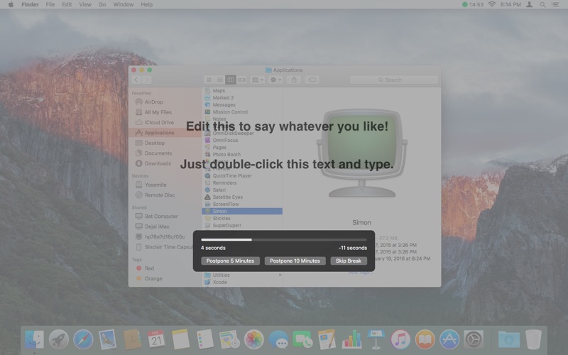Expand the Utilities folder arrow

(280, 275)
